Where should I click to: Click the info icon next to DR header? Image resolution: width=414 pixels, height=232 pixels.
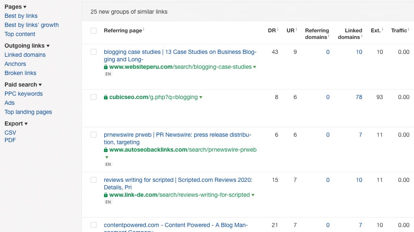point(278,29)
